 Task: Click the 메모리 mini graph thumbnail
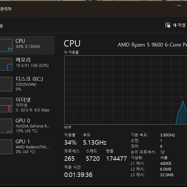coord(6,64)
